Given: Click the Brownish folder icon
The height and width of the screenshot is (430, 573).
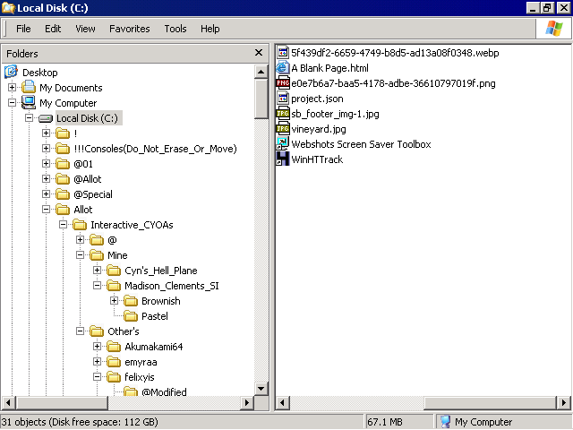Looking at the screenshot, I should [131, 301].
